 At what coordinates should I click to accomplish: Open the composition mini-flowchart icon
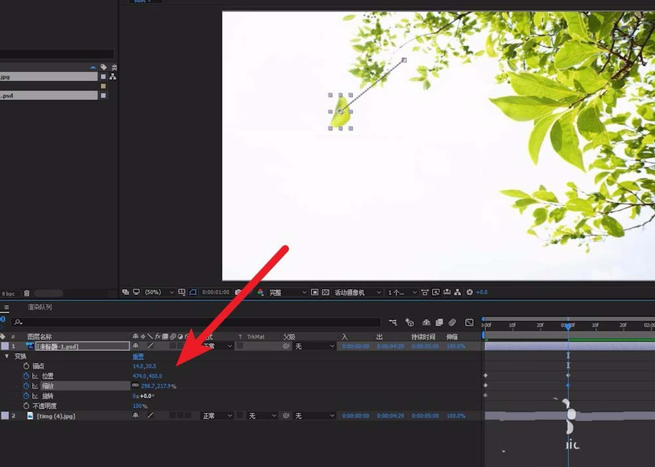point(393,322)
